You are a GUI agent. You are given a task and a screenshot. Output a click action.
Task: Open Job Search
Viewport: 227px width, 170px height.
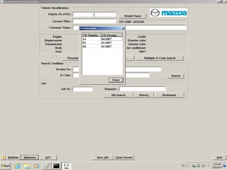click(x=118, y=95)
